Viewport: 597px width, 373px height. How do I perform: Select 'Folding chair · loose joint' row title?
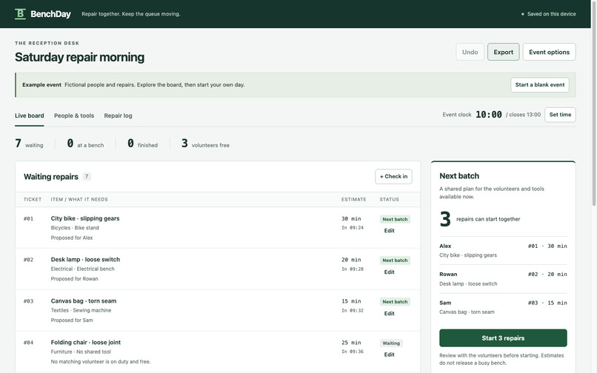point(86,343)
